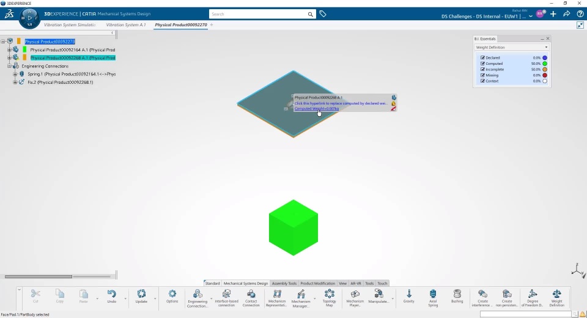587x318 pixels.
Task: Switch to the Product Modification tab
Action: click(x=317, y=283)
